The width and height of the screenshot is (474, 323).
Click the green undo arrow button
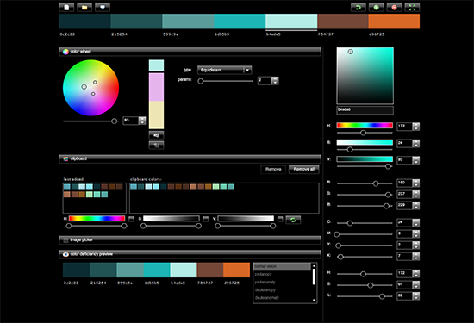pos(359,8)
